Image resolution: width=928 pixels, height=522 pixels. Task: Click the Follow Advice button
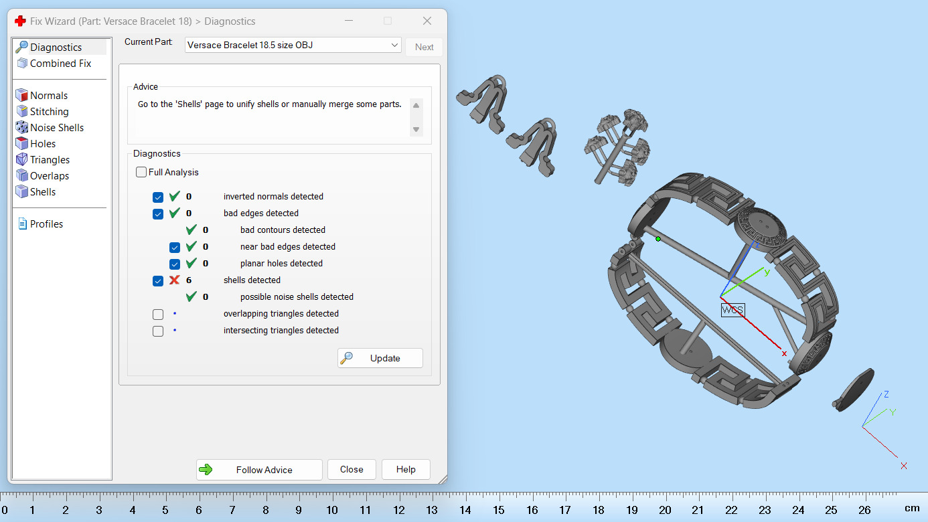(259, 469)
